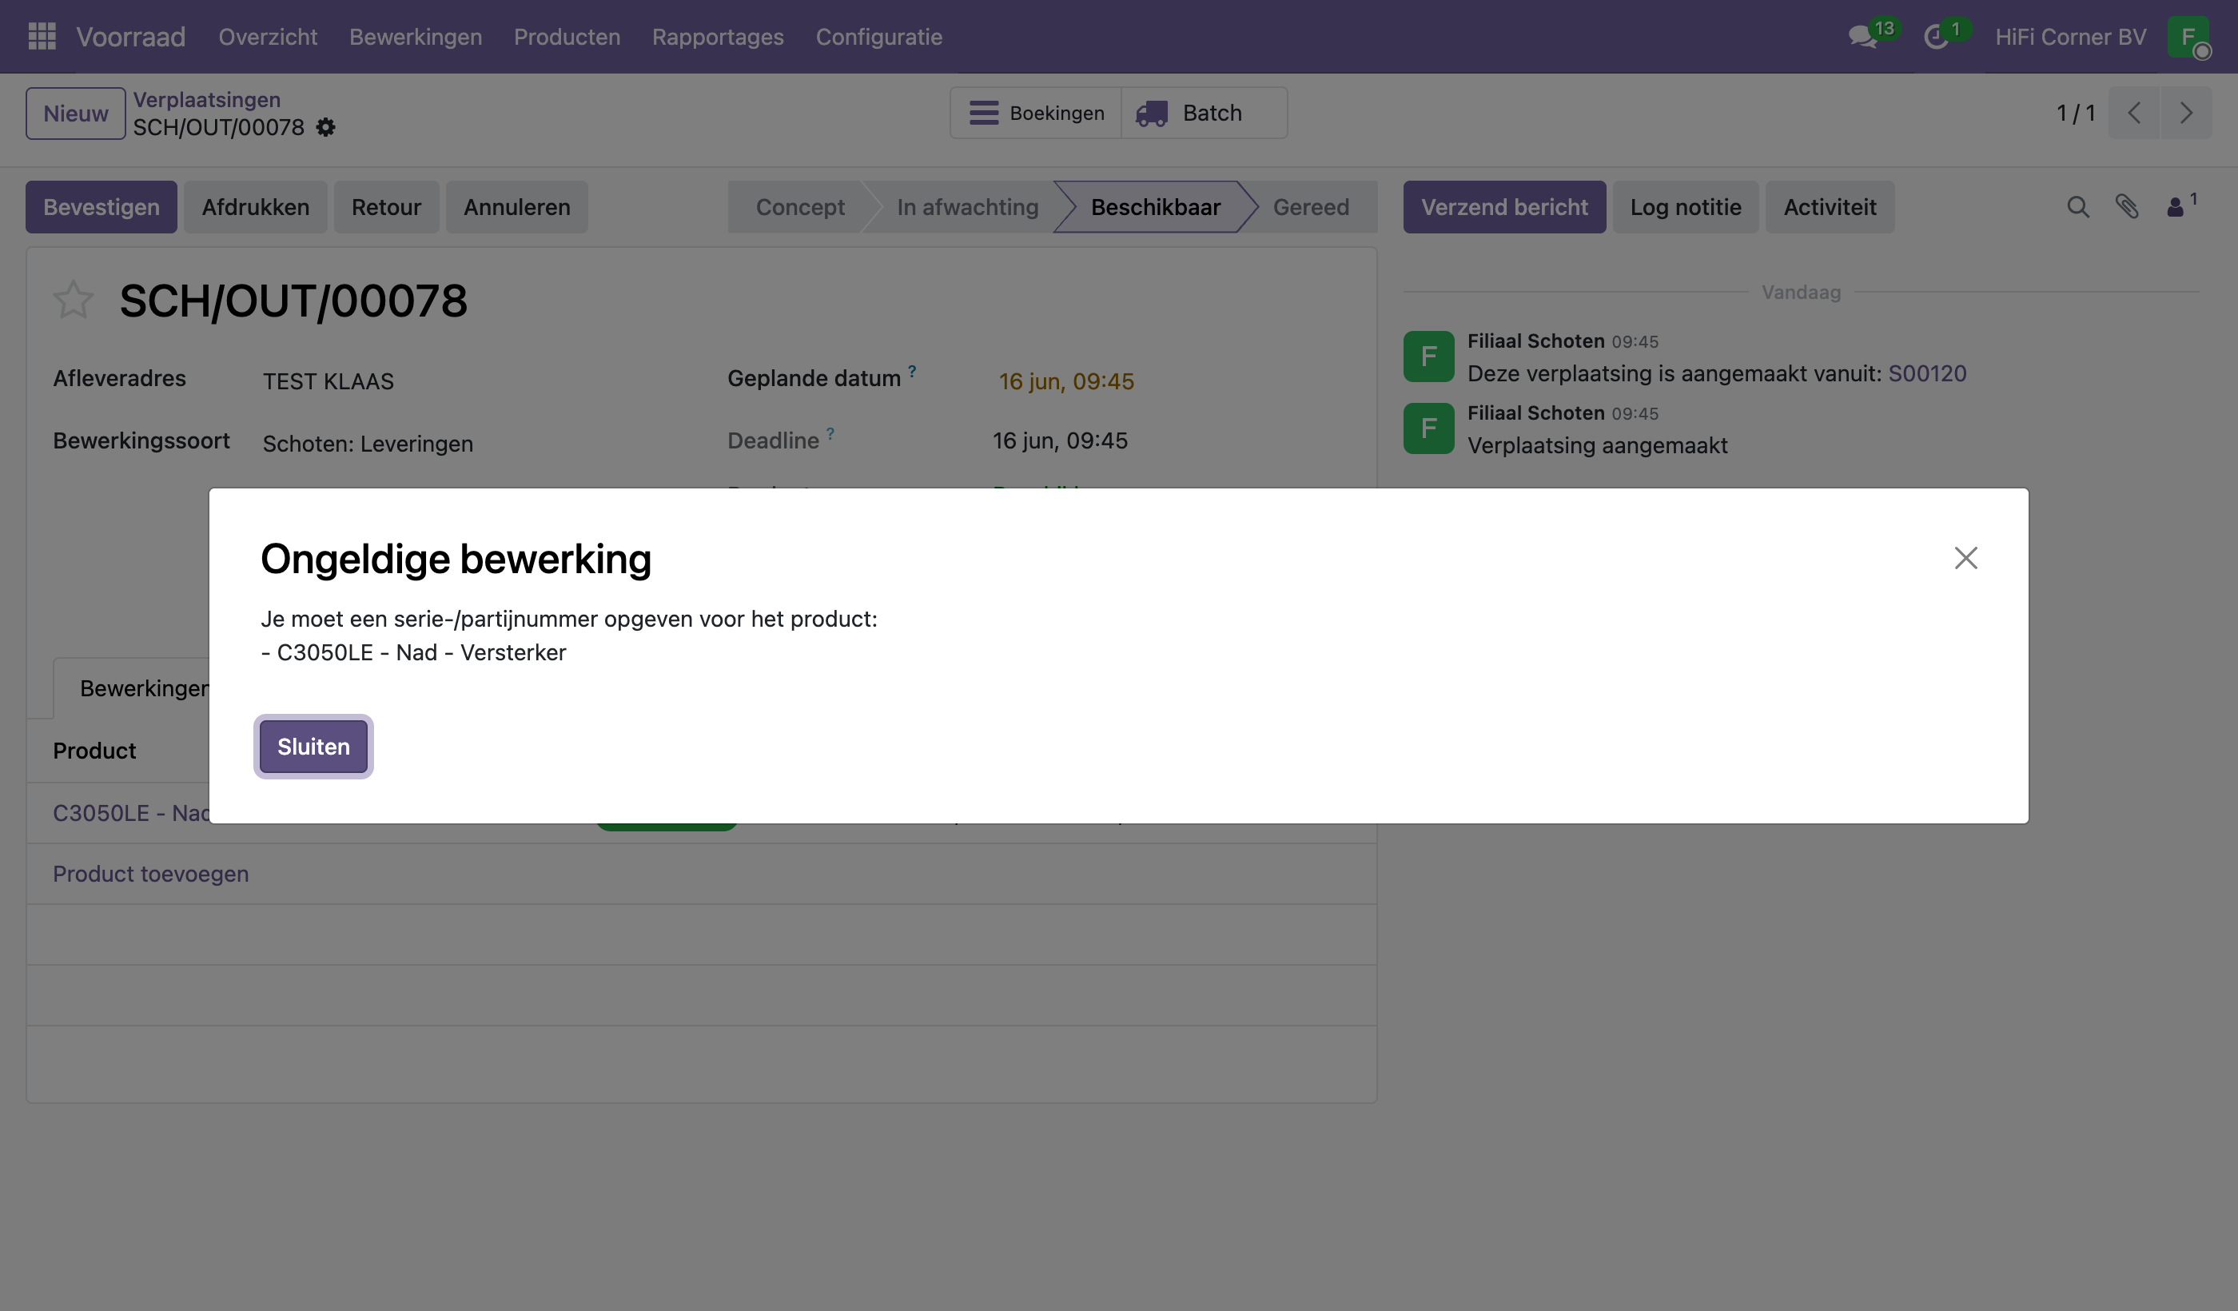Viewport: 2238px width, 1311px height.
Task: Click the Annuleren button
Action: [x=517, y=207]
